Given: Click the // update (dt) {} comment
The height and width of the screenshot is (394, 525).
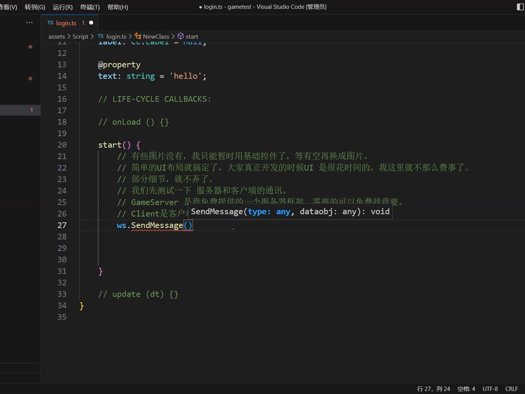Looking at the screenshot, I should (x=138, y=294).
